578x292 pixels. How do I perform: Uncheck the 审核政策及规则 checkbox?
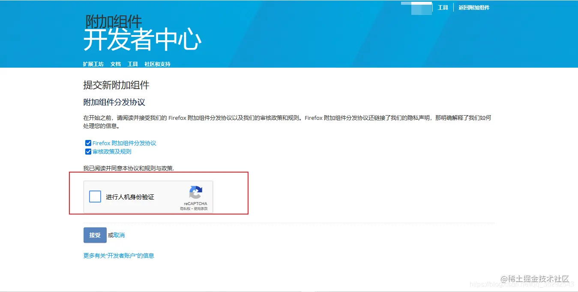click(x=88, y=152)
